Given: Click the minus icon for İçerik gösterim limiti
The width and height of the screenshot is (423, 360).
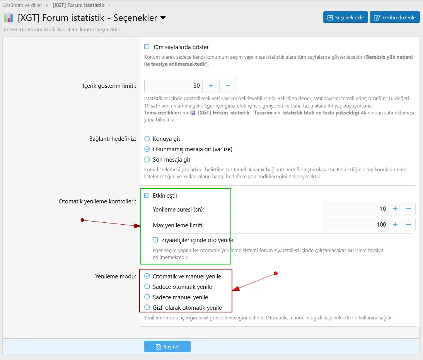Looking at the screenshot, I should click(x=228, y=85).
